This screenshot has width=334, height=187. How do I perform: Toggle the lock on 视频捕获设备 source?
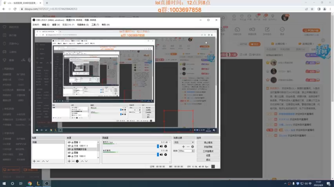[x=72, y=149]
